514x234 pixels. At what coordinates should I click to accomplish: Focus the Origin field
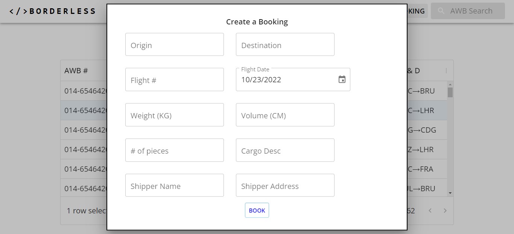pyautogui.click(x=174, y=45)
